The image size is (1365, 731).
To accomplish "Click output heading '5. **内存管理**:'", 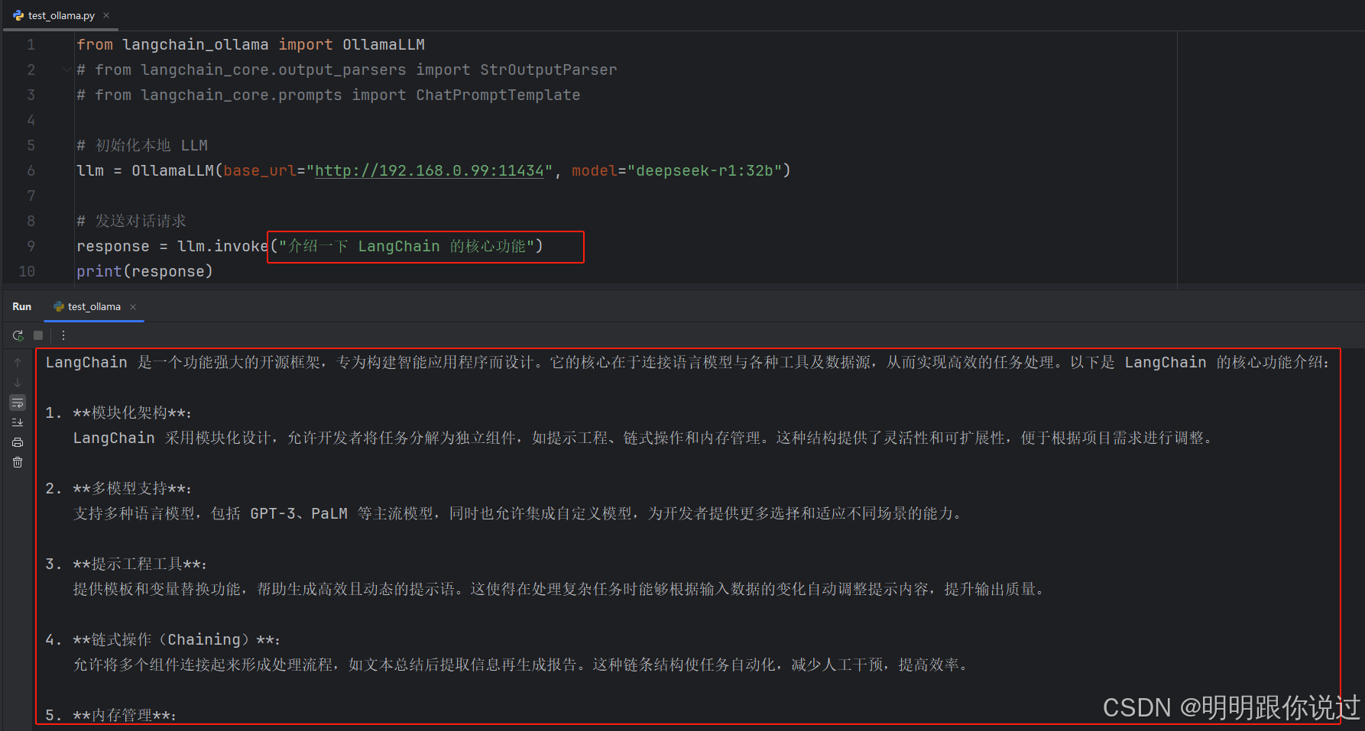I will [x=111, y=715].
